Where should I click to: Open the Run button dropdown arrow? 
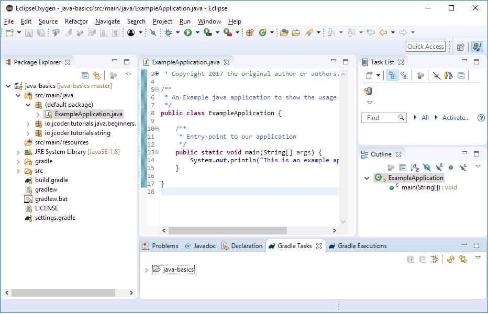coord(197,32)
